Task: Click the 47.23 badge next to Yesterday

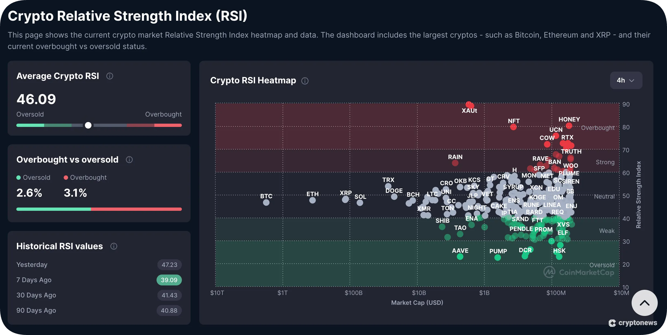Action: point(169,264)
